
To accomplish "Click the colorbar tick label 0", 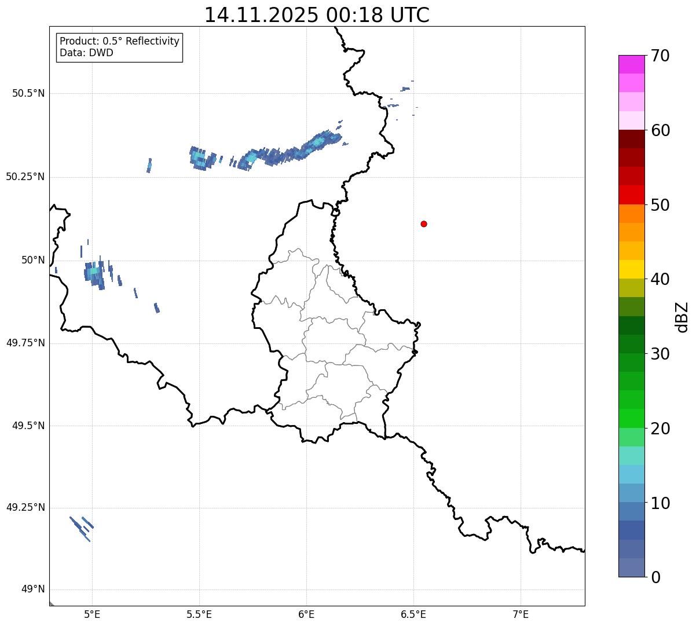I will [655, 577].
